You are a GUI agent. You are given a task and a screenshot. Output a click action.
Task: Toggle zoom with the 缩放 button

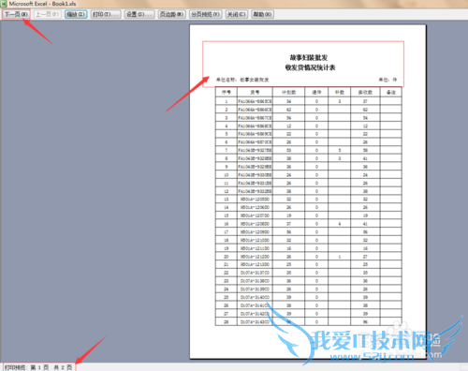coord(76,14)
